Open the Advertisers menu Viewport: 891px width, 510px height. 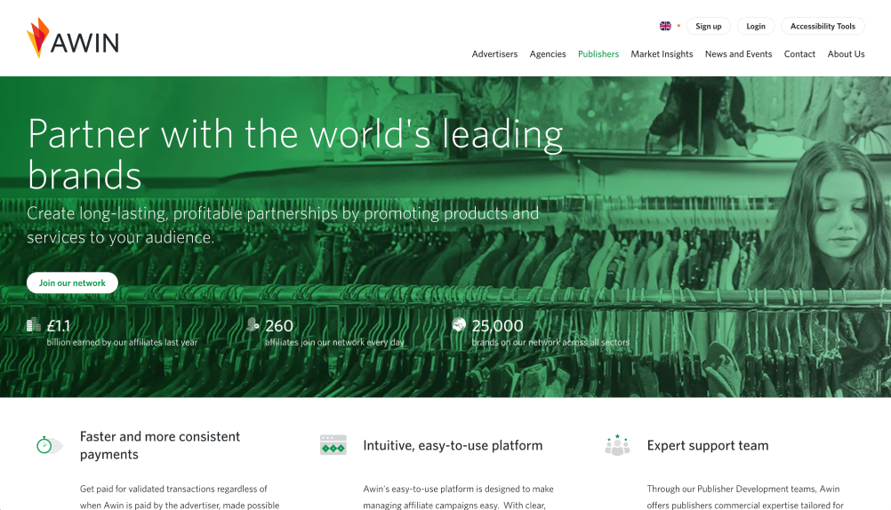click(494, 54)
